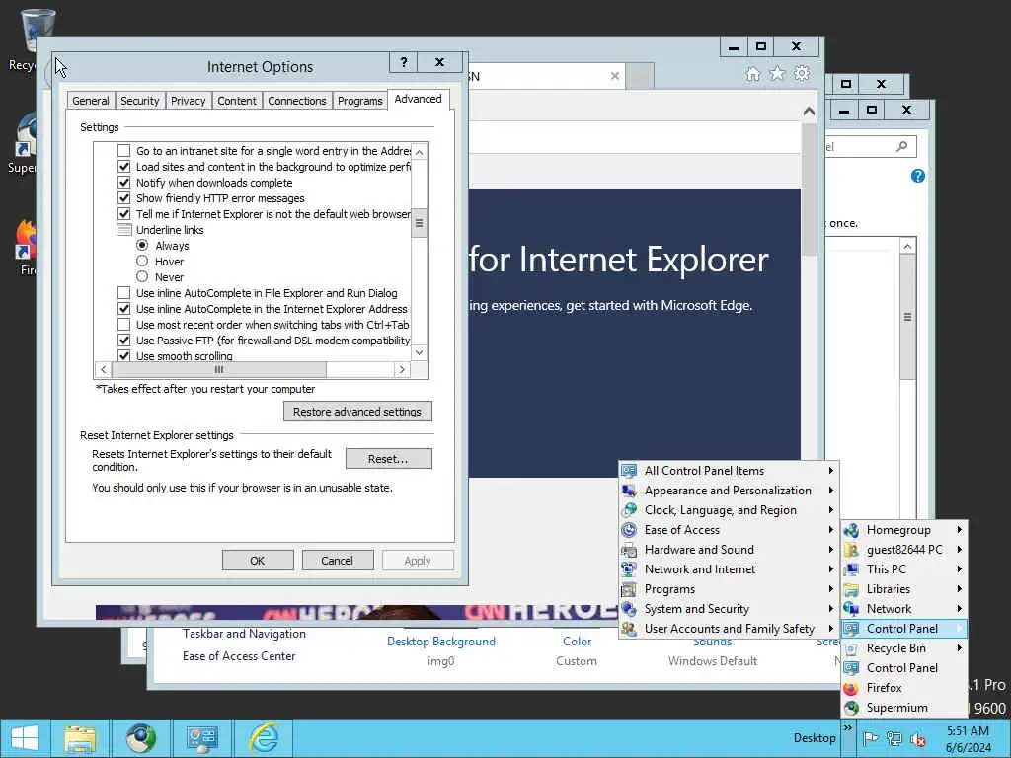Click the Homegroup icon in Desktop menu

851,530
